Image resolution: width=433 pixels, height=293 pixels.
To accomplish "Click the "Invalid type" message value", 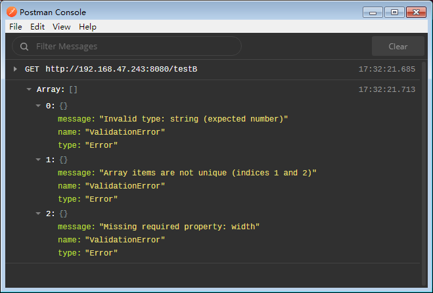I will 194,119.
